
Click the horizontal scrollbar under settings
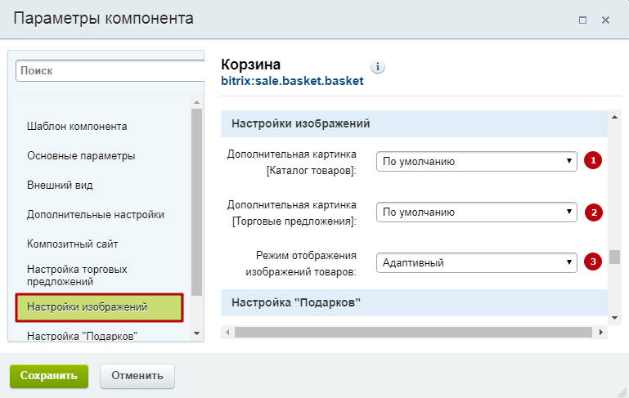(412, 332)
